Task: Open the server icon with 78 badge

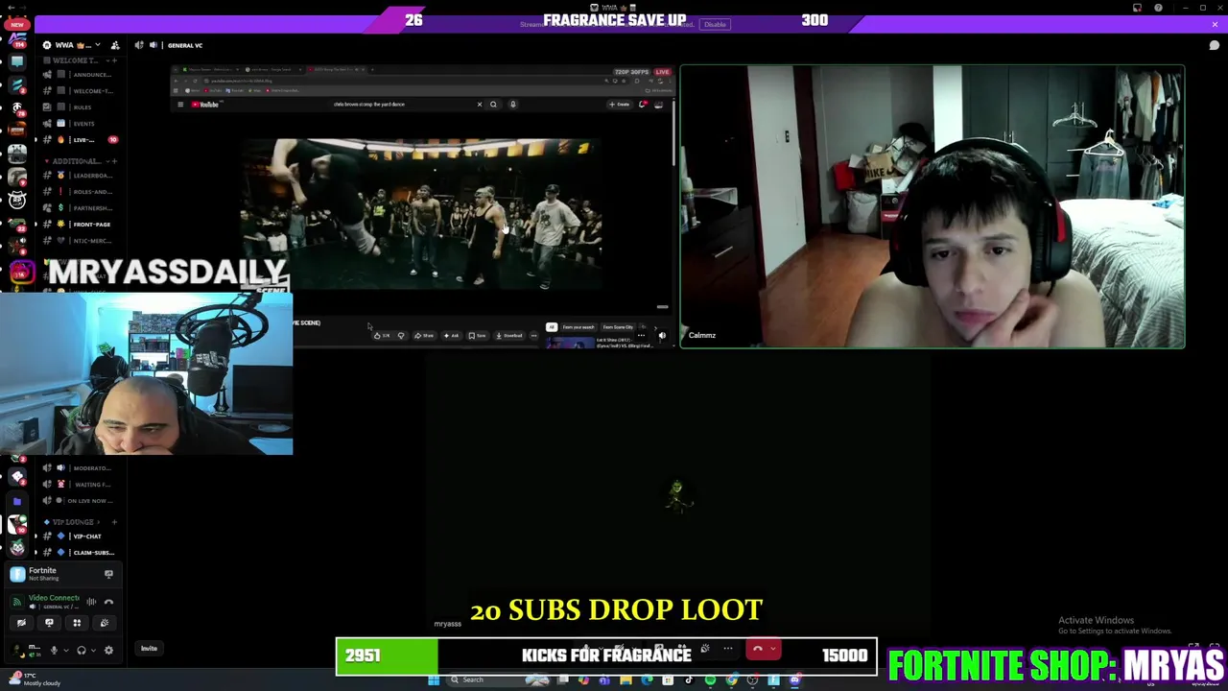Action: pyautogui.click(x=17, y=109)
